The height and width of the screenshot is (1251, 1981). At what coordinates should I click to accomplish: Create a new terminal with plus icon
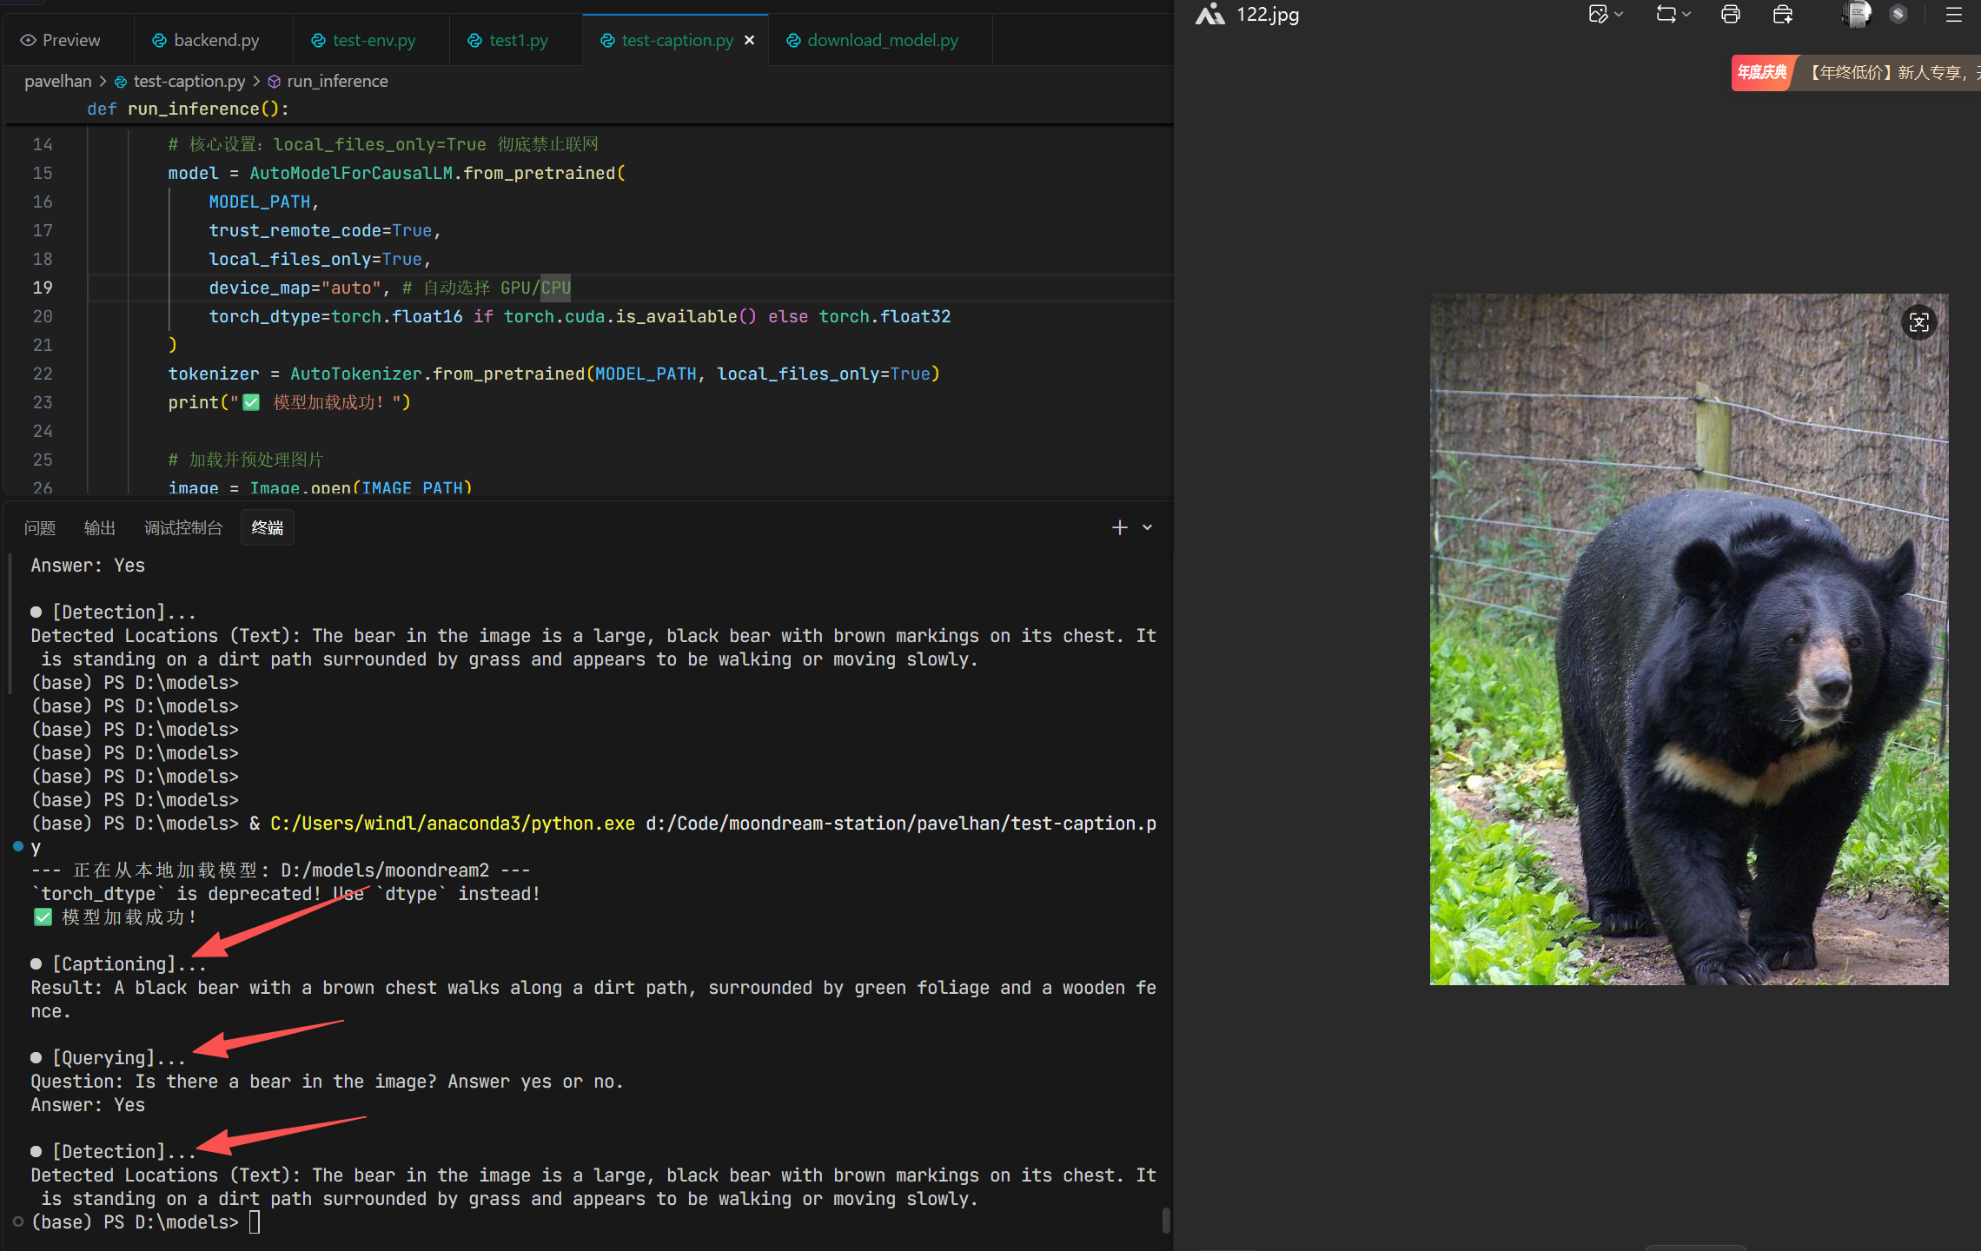click(1120, 527)
